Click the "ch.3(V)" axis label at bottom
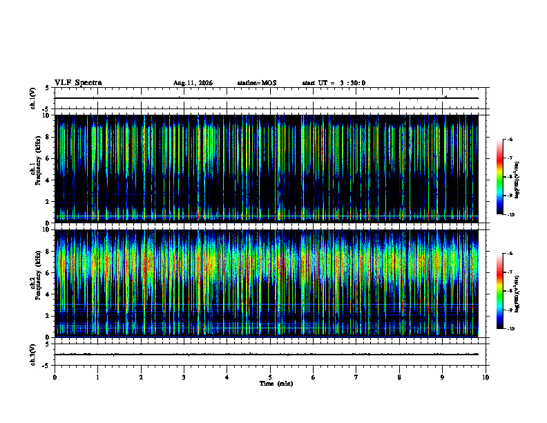The image size is (547, 423). pyautogui.click(x=32, y=355)
